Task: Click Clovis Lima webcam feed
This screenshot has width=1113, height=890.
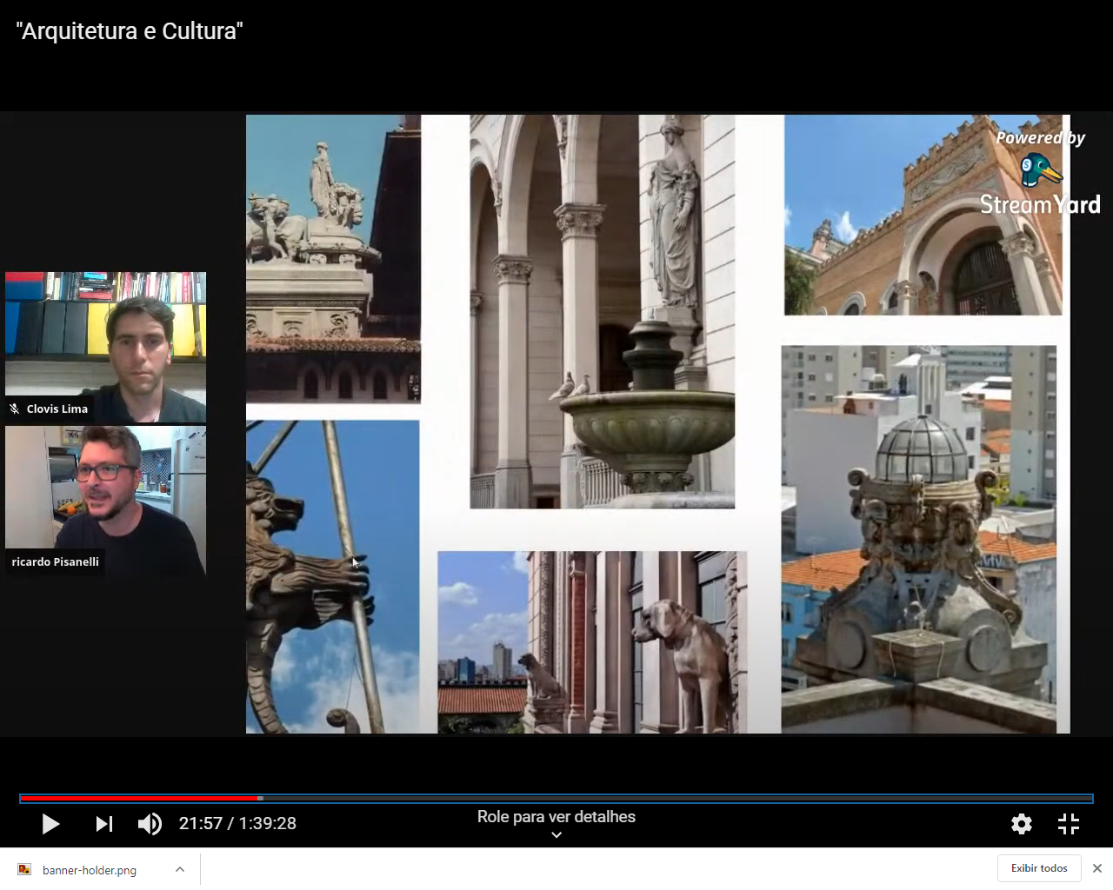Action: tap(105, 347)
